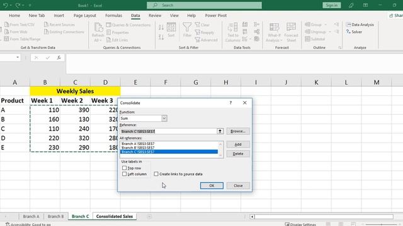403x226 pixels.
Task: Click the Undo arrow in title bar
Action: pyautogui.click(x=5, y=5)
